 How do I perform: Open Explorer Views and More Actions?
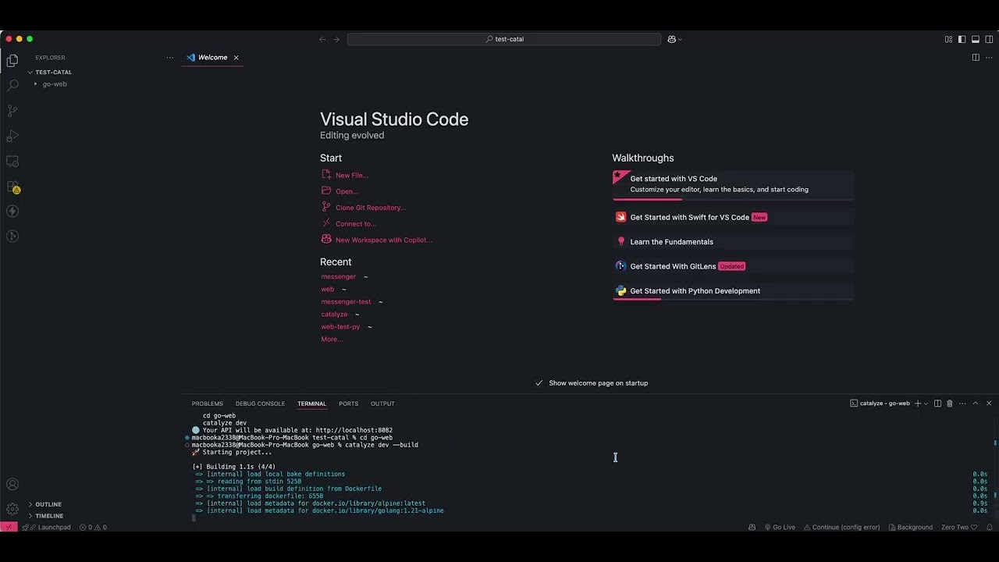coord(169,57)
